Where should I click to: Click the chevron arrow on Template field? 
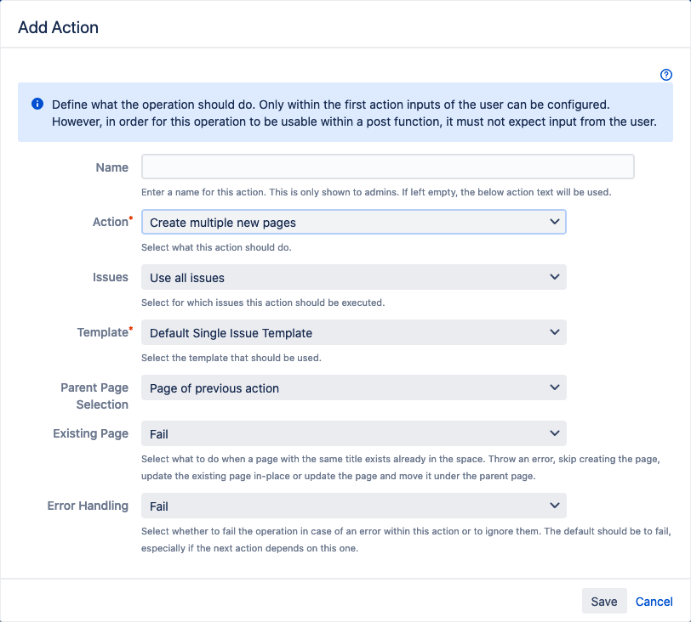555,332
